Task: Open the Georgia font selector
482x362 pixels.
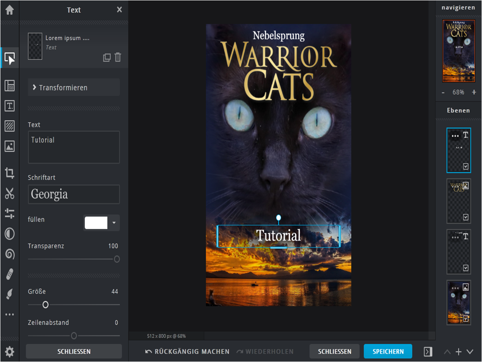Action: [74, 194]
